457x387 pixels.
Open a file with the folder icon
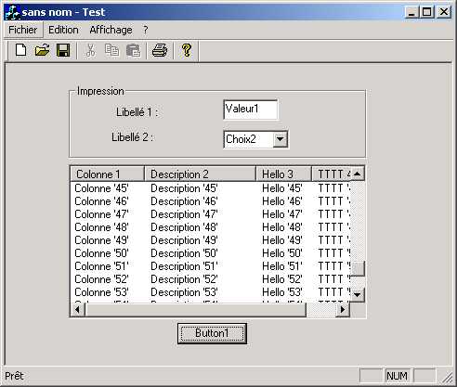tap(42, 50)
